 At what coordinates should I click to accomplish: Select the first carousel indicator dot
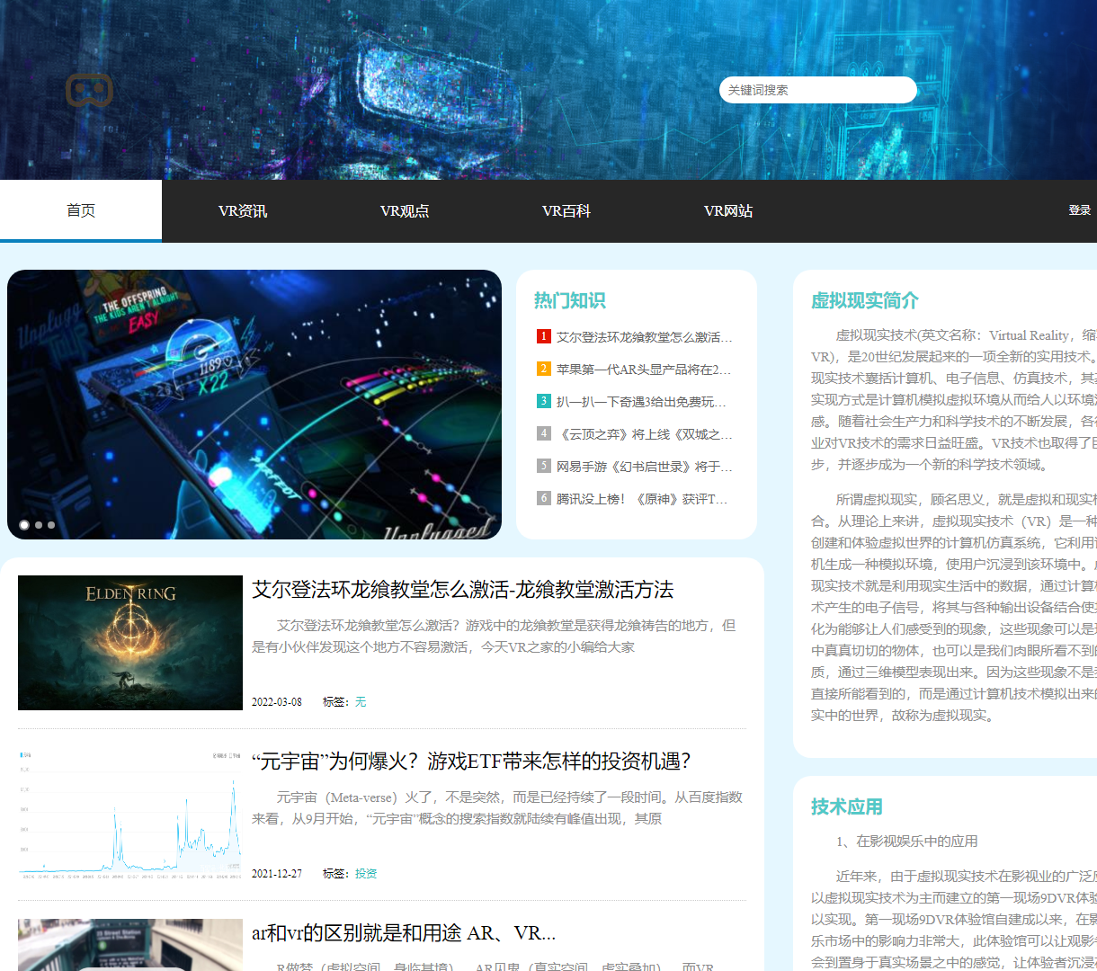(23, 524)
